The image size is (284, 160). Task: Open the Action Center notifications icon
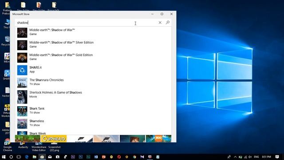tap(277, 157)
